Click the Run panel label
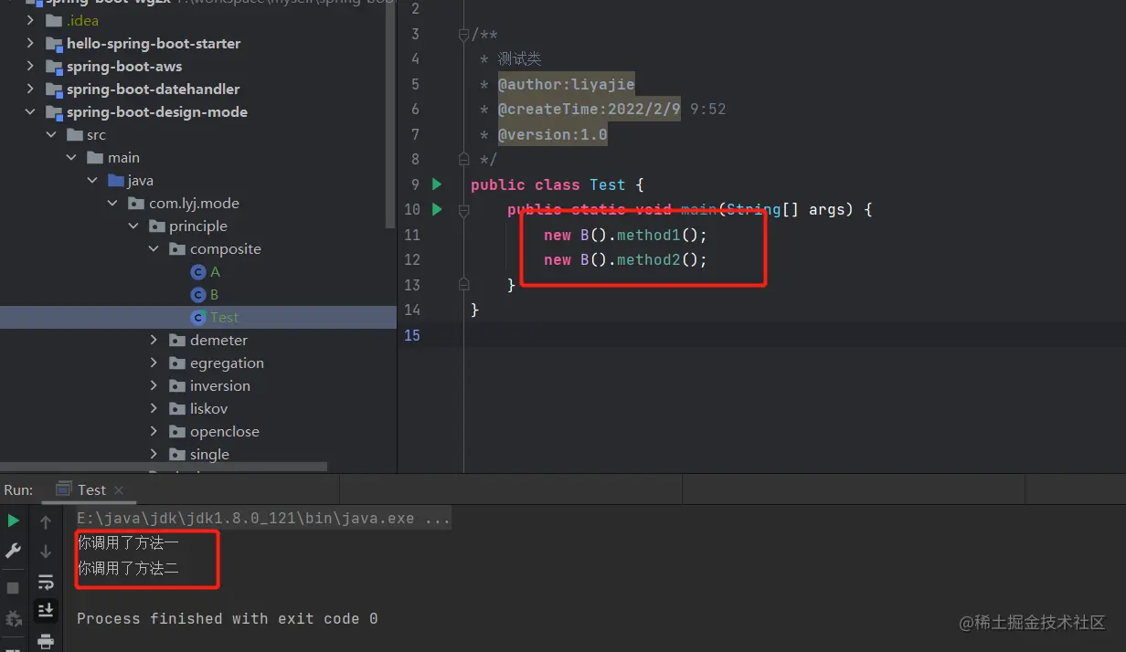 click(x=18, y=490)
